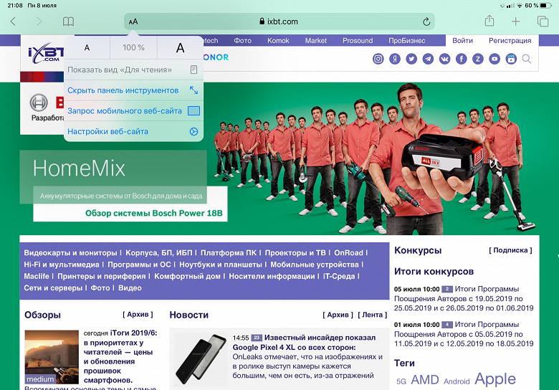Decrease text size with small A
This screenshot has width=559, height=390.
click(x=87, y=47)
